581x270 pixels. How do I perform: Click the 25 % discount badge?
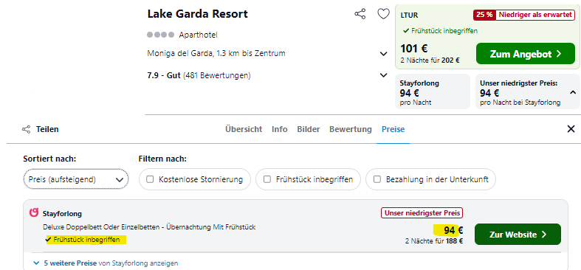click(484, 15)
